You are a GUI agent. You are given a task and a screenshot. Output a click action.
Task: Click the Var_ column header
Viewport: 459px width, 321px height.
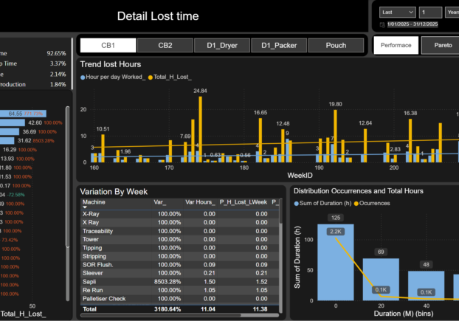[x=159, y=202]
